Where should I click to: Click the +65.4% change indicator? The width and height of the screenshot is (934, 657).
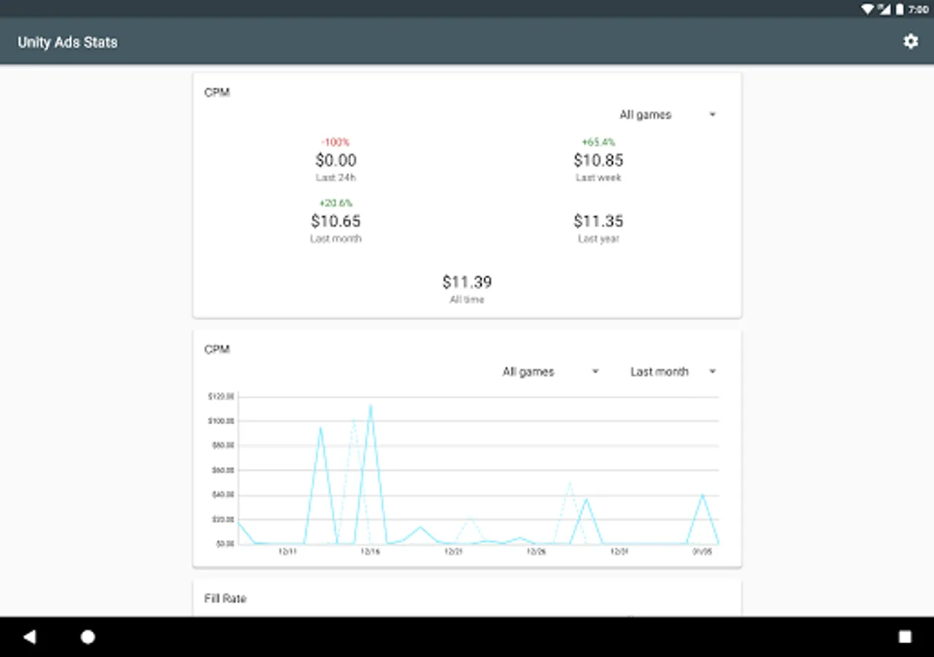(598, 142)
